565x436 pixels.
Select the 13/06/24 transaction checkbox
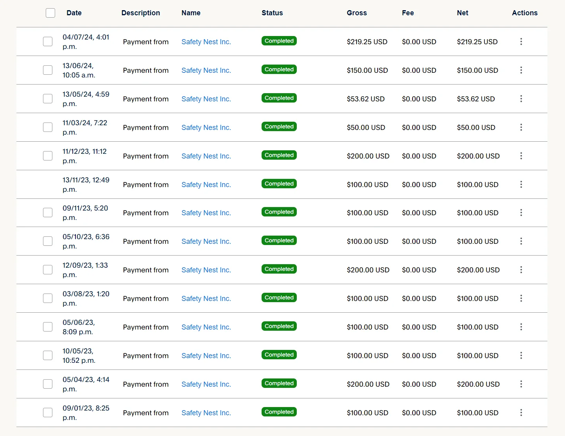tap(48, 70)
